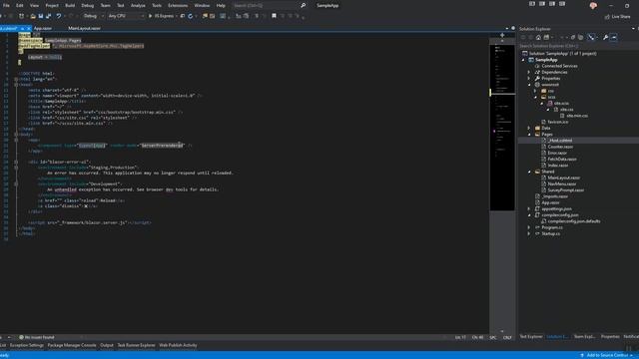This screenshot has height=359, width=639.
Task: Open the Debug menu
Action: pyautogui.click(x=87, y=5)
